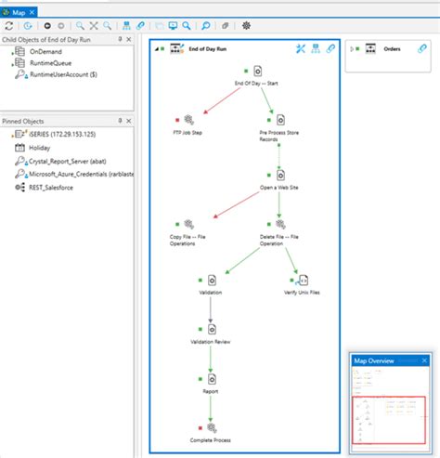Click the 'End of Day Run' schedule title text

208,49
